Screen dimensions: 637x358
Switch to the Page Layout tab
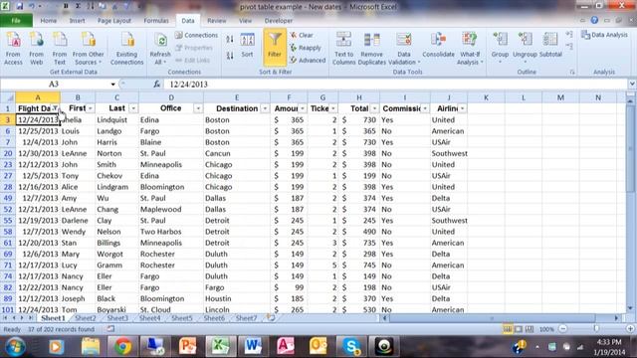click(x=114, y=21)
